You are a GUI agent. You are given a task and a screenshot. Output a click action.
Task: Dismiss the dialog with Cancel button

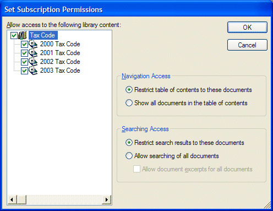(x=247, y=45)
